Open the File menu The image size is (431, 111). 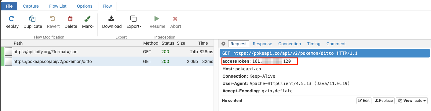coord(9,6)
